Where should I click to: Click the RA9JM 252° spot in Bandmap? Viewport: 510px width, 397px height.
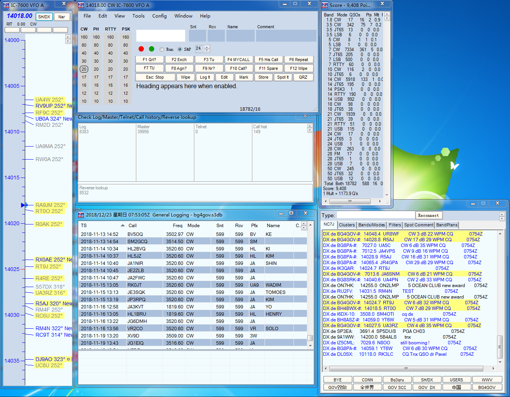pyautogui.click(x=50, y=205)
